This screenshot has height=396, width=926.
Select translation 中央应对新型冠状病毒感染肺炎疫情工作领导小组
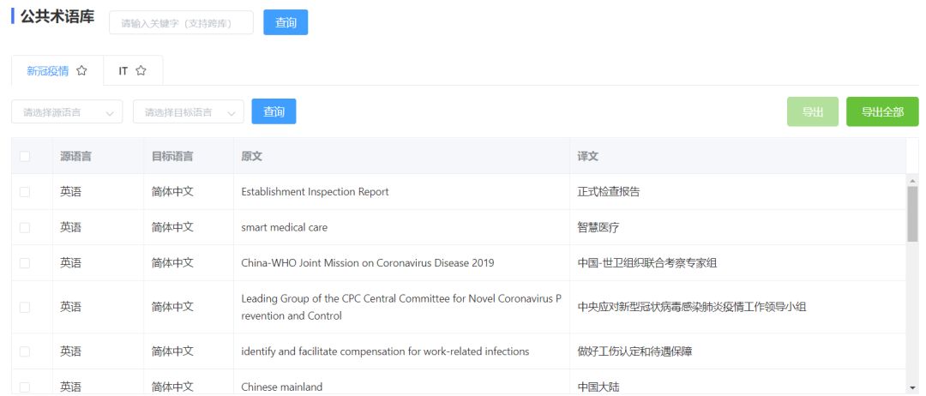[692, 307]
